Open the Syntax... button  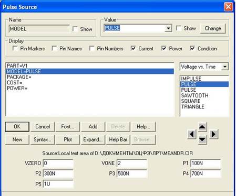click(43, 139)
